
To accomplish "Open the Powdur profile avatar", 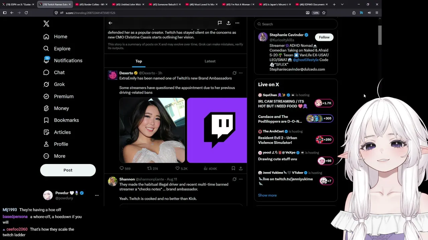I will pos(48,195).
